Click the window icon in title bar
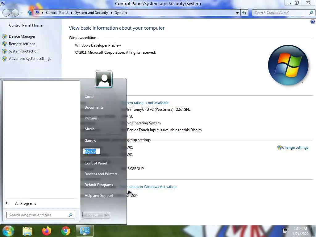The height and width of the screenshot is (237, 316). point(2,3)
